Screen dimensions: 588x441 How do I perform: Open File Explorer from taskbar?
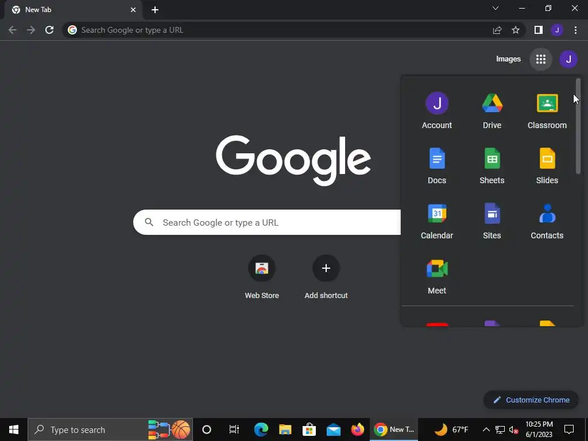pos(285,430)
